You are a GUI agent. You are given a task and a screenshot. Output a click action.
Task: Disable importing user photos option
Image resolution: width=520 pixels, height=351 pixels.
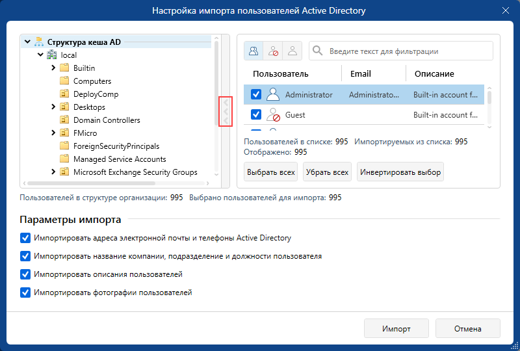pos(25,292)
